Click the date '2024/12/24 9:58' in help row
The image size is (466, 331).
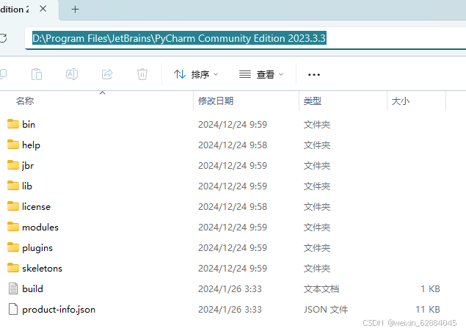[x=233, y=145]
